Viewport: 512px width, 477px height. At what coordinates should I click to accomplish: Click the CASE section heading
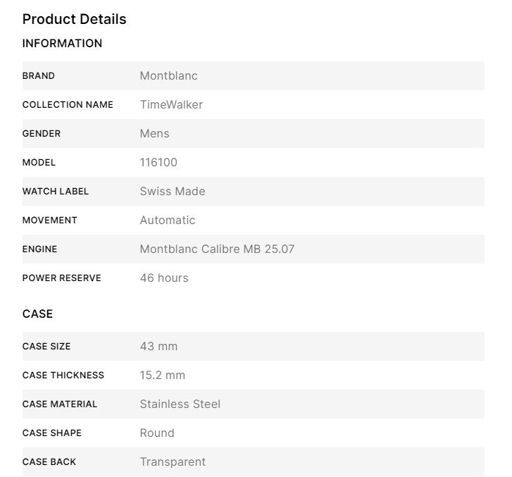37,314
